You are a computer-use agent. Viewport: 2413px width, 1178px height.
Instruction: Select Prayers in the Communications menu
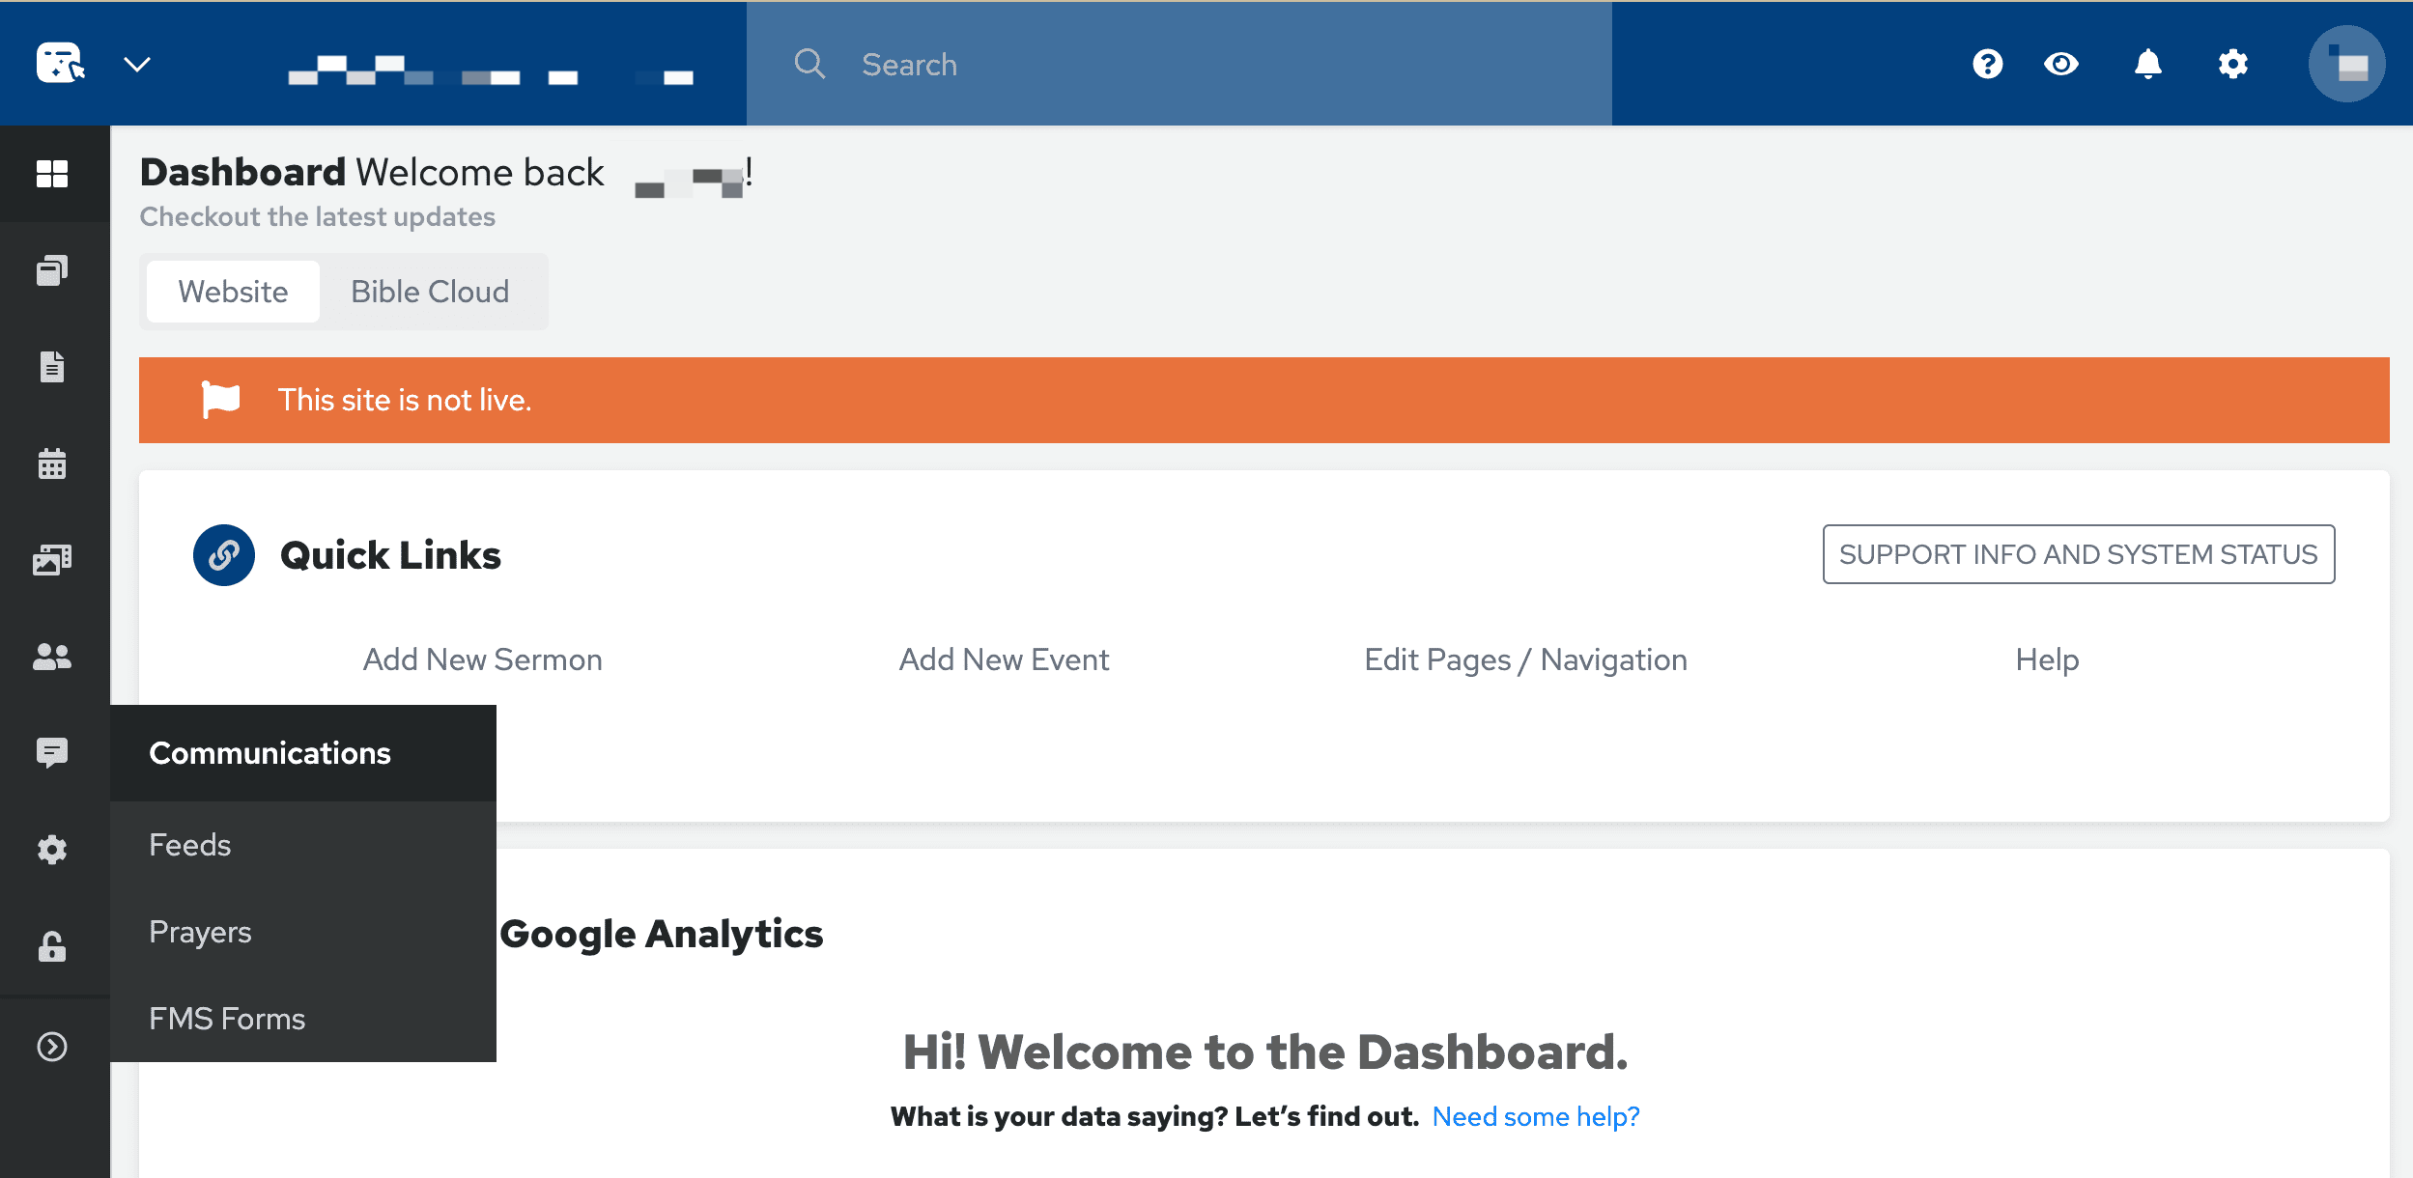(200, 932)
